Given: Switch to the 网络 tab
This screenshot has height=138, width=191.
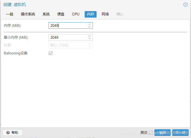Looking at the screenshot, I should [105, 14].
